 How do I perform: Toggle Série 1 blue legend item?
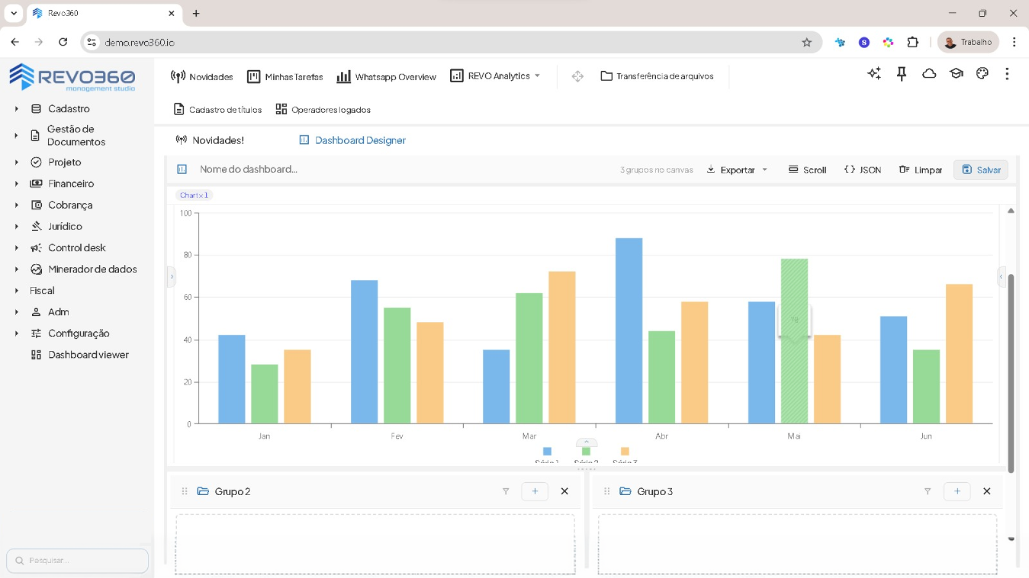tap(547, 455)
